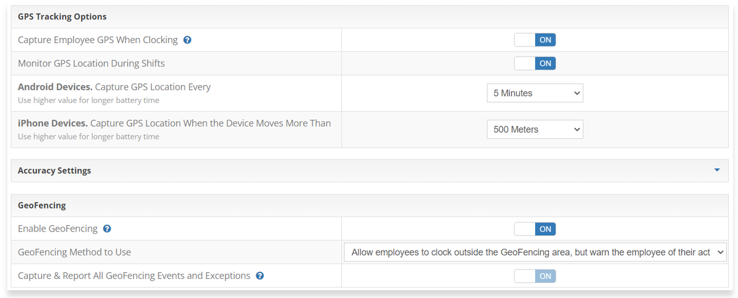Click the Enable GeoFencing label text
Screen dimensions: 738x298
58,229
